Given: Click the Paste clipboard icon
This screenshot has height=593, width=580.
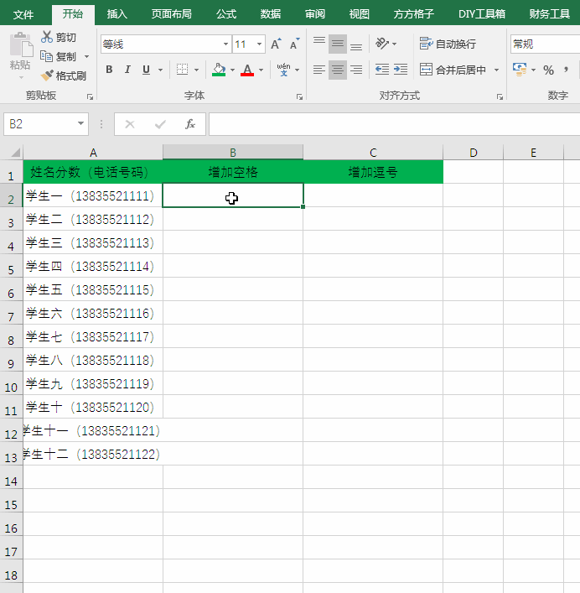Looking at the screenshot, I should click(x=21, y=44).
